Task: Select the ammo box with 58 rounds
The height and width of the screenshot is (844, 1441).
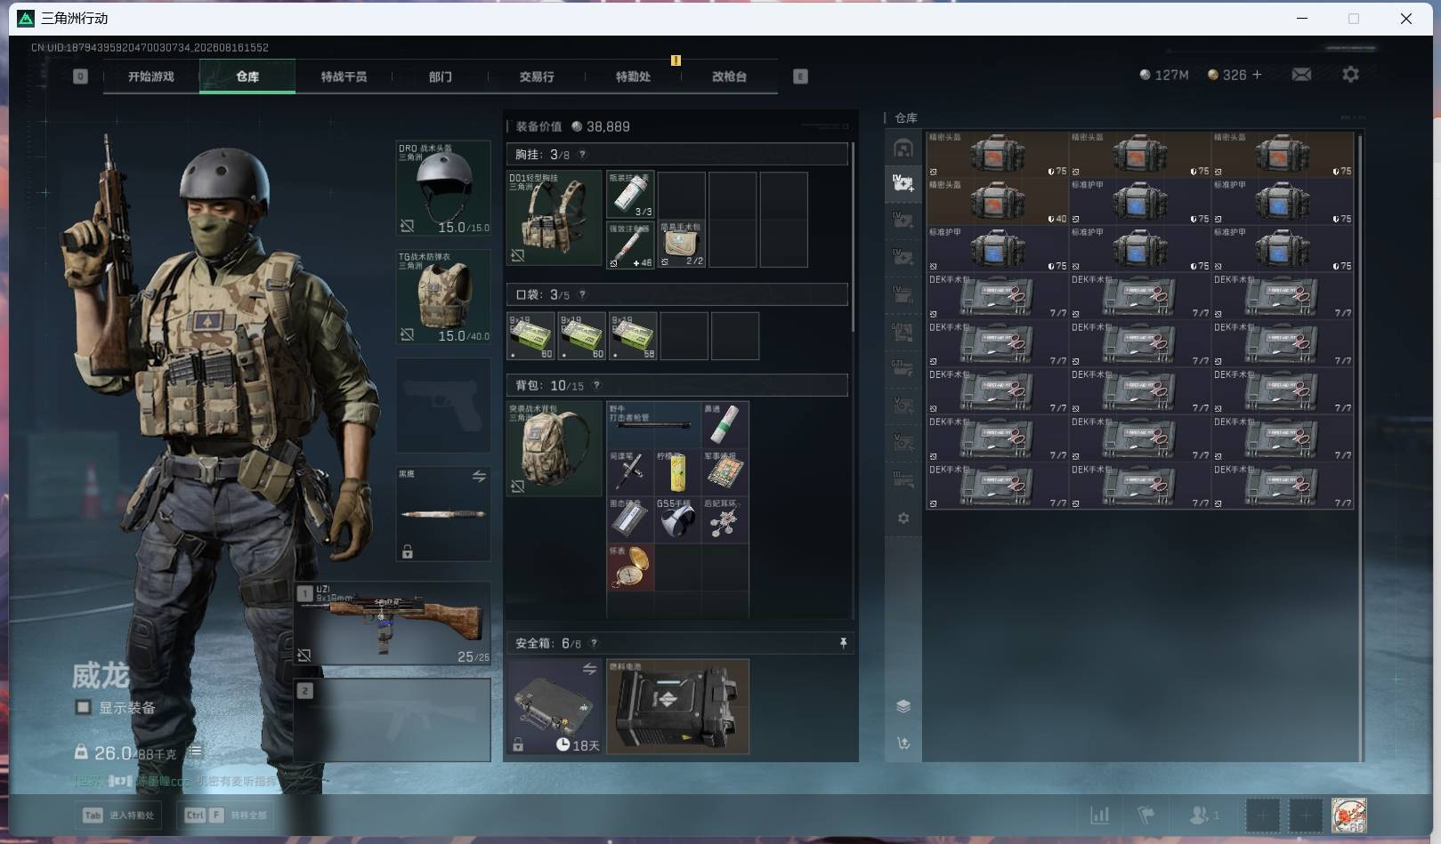Action: pos(633,336)
